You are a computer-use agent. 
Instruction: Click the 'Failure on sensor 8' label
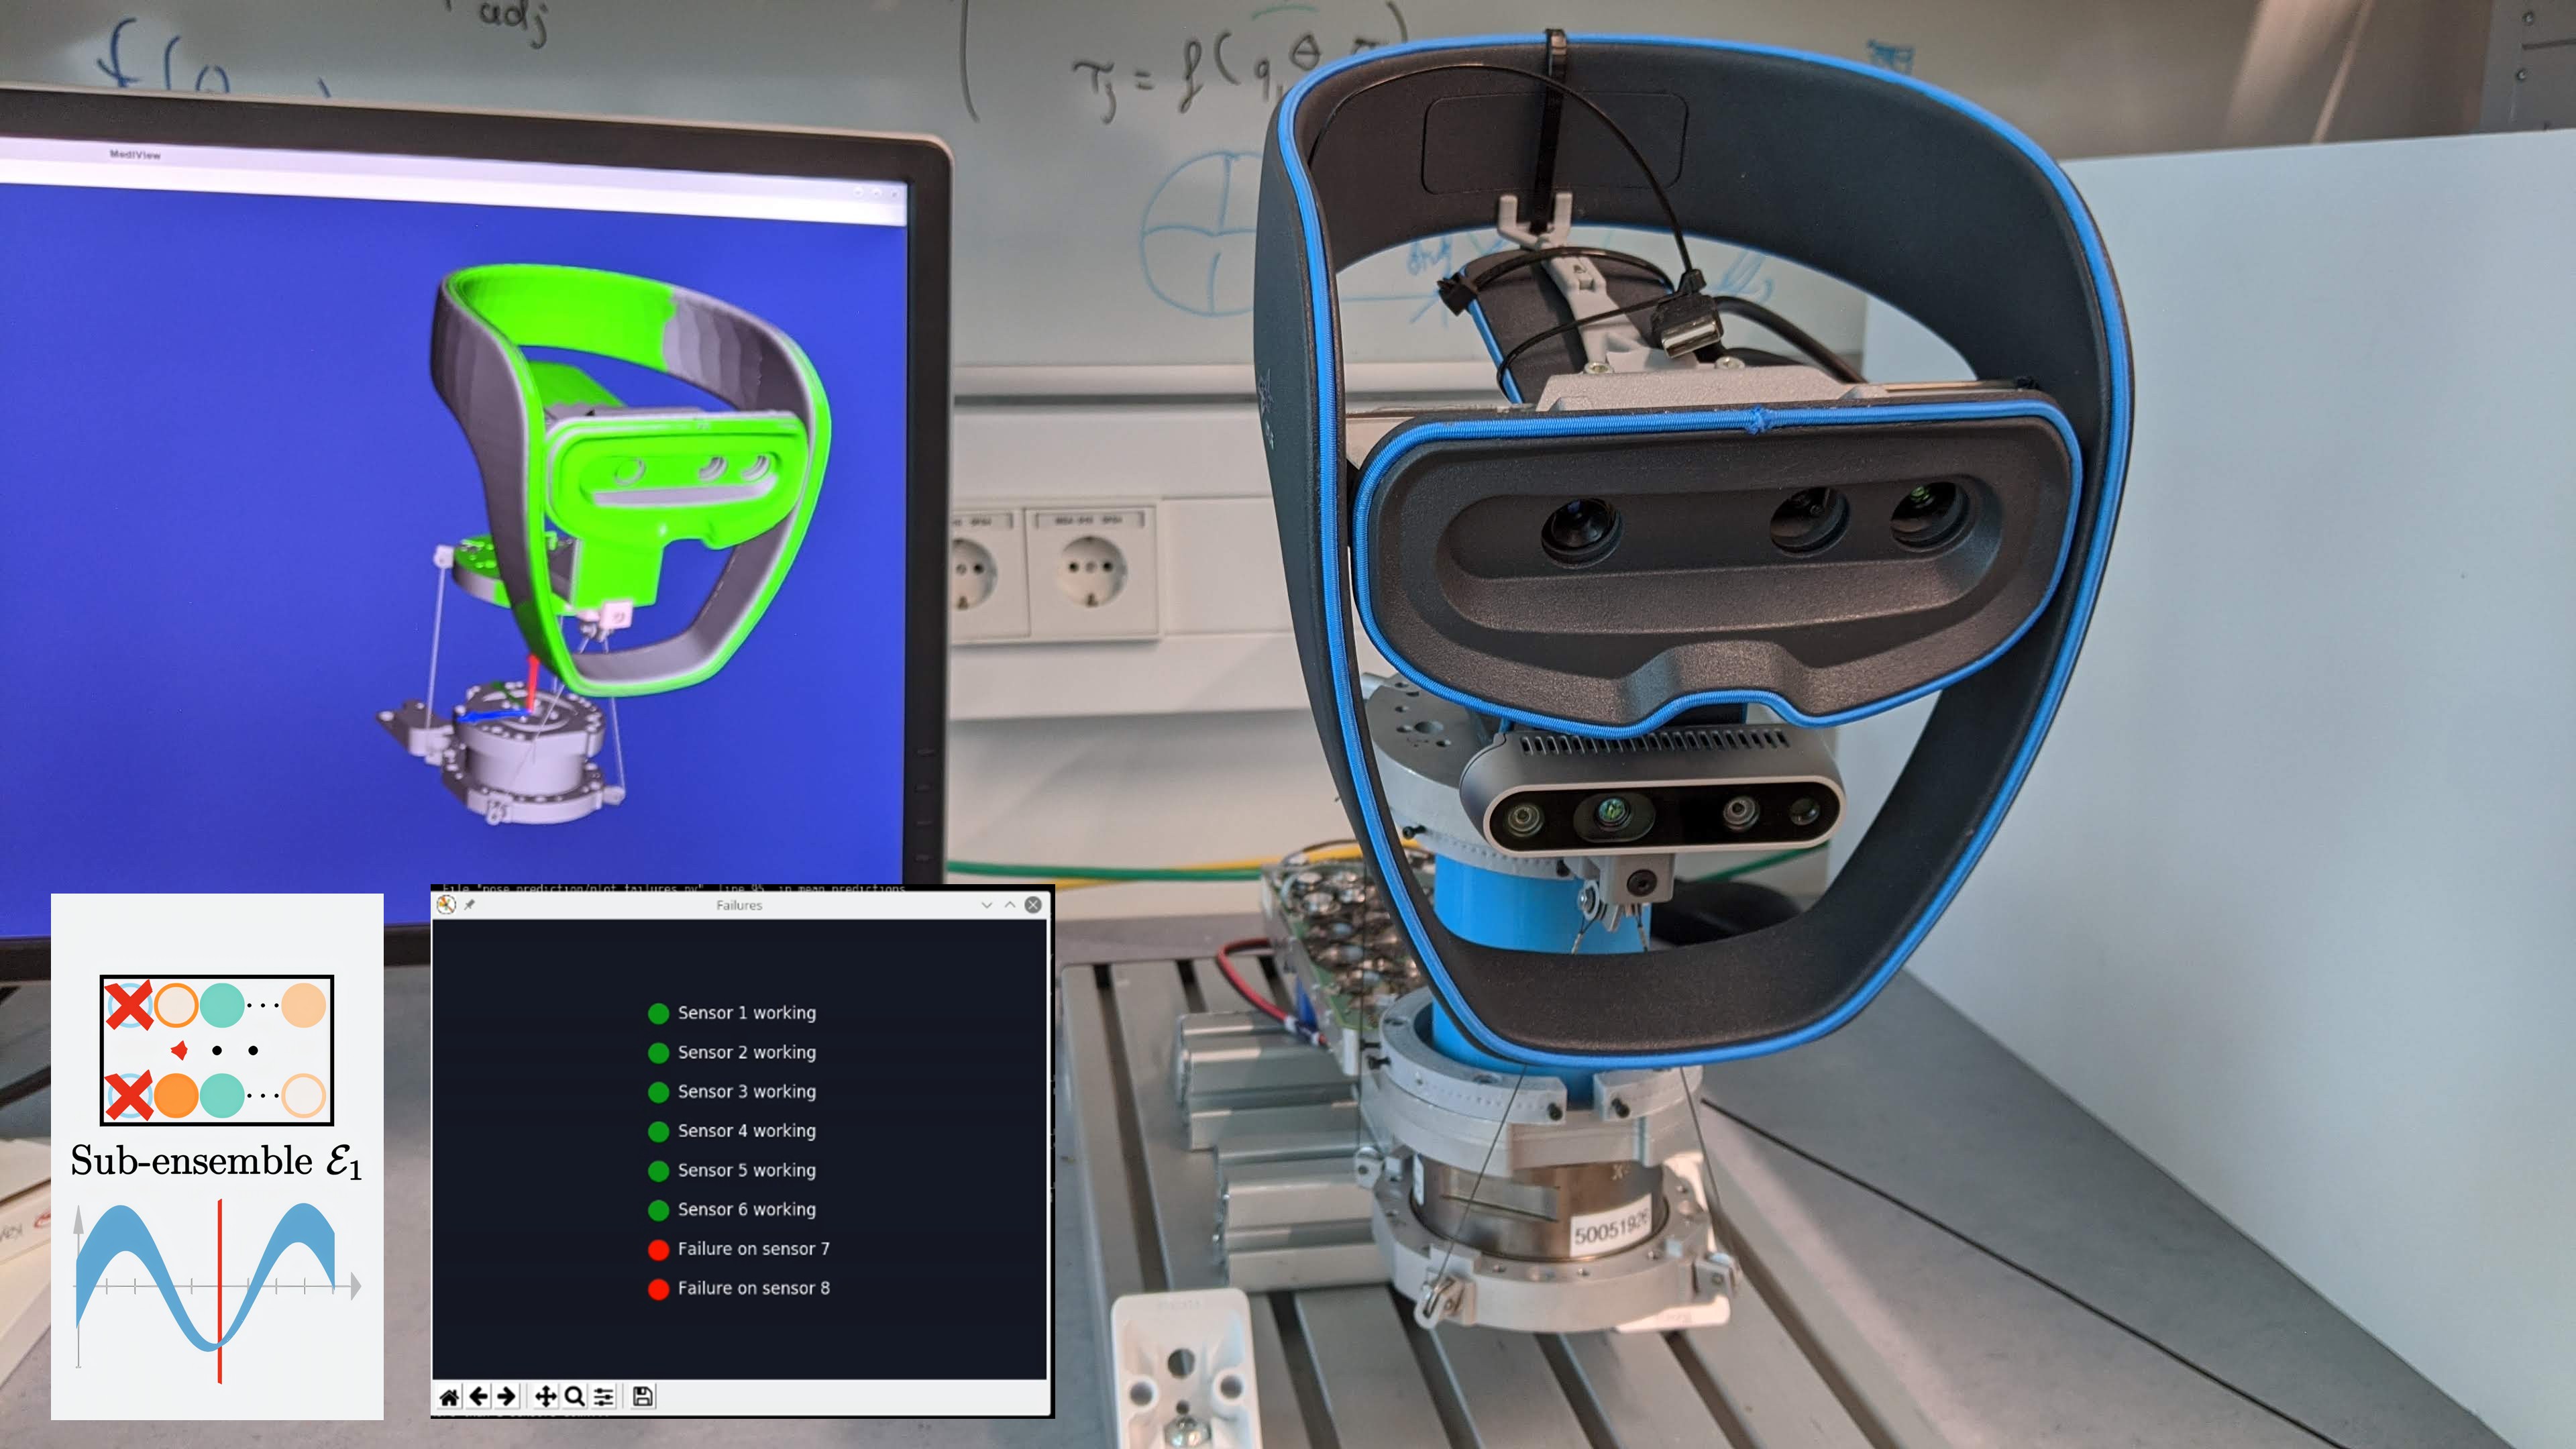[x=753, y=1288]
